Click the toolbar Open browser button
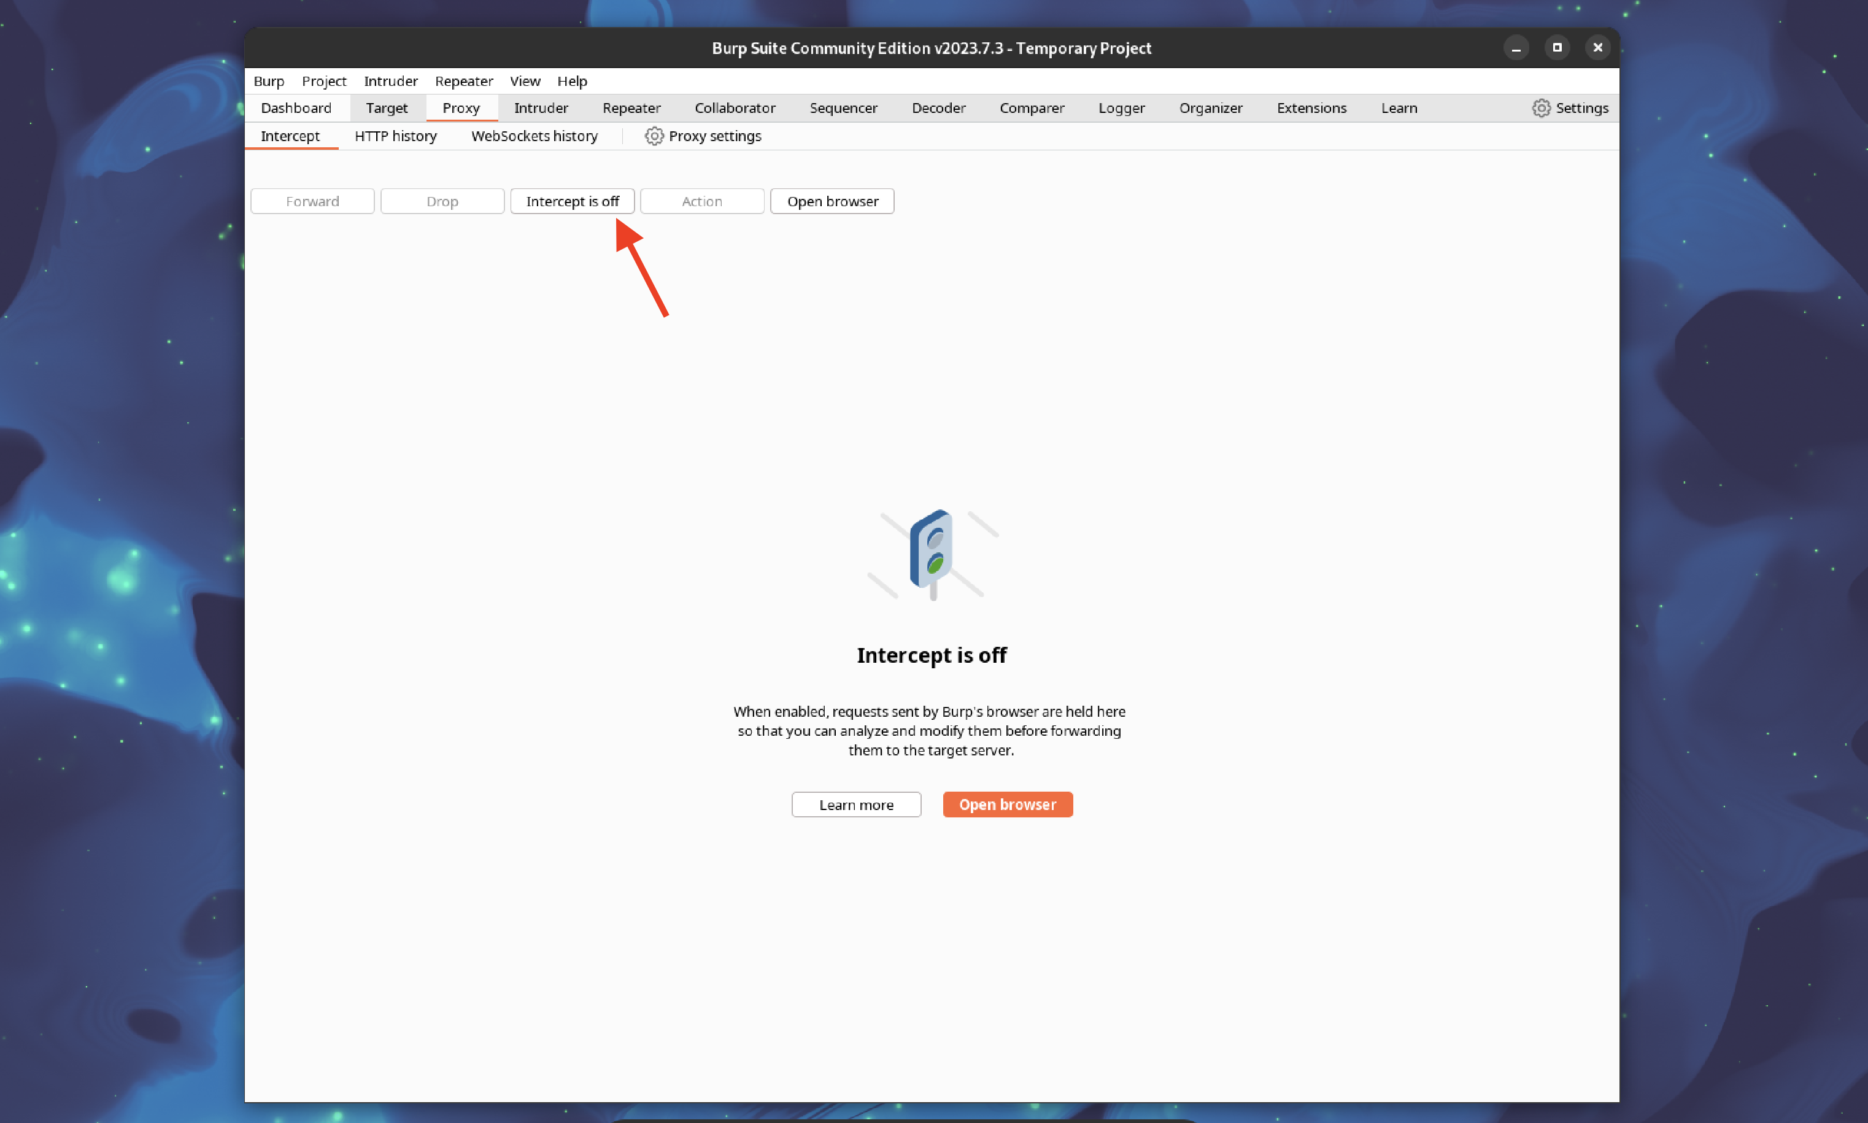The height and width of the screenshot is (1123, 1868). [832, 201]
